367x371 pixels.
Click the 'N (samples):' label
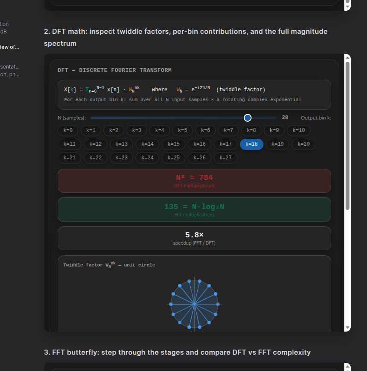[72, 118]
